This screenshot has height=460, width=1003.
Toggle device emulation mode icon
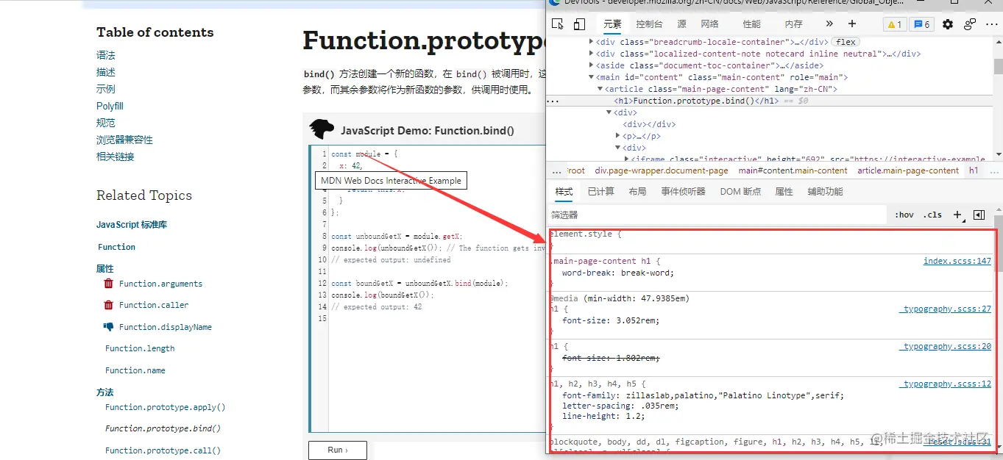579,24
